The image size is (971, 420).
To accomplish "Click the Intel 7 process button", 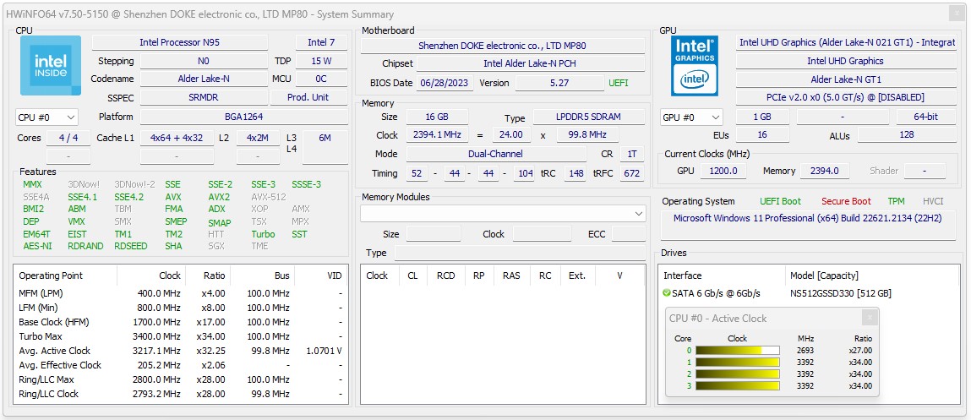I will pyautogui.click(x=321, y=42).
